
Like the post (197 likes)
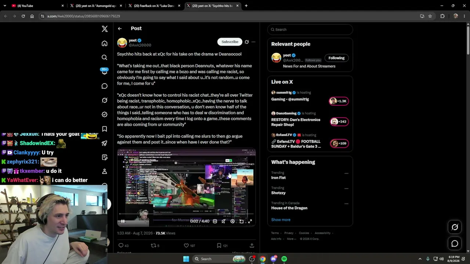pyautogui.click(x=189, y=246)
